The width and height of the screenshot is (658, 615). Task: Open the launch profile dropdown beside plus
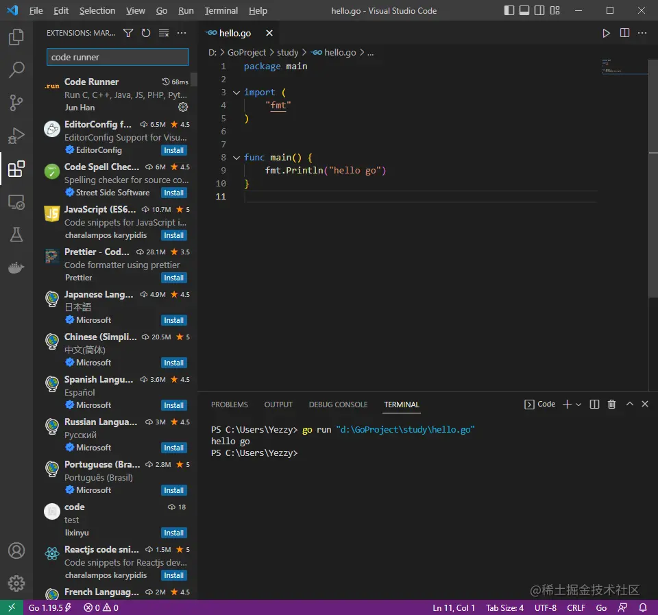pyautogui.click(x=578, y=405)
